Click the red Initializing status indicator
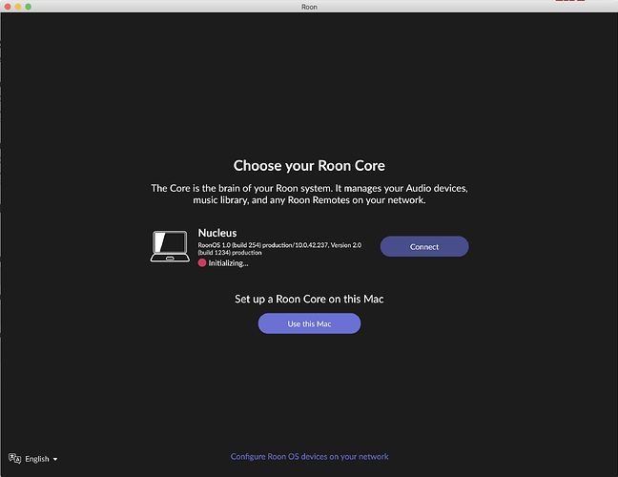This screenshot has width=618, height=477. (202, 263)
